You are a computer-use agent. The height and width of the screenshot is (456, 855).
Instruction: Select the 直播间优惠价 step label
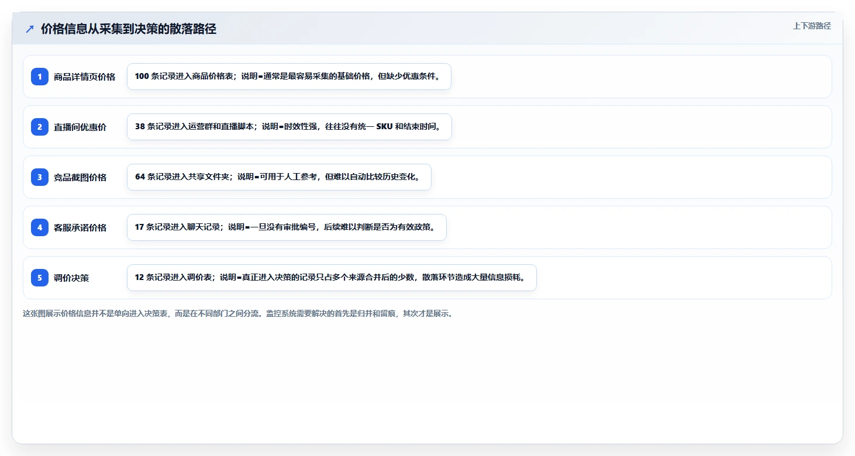point(80,127)
